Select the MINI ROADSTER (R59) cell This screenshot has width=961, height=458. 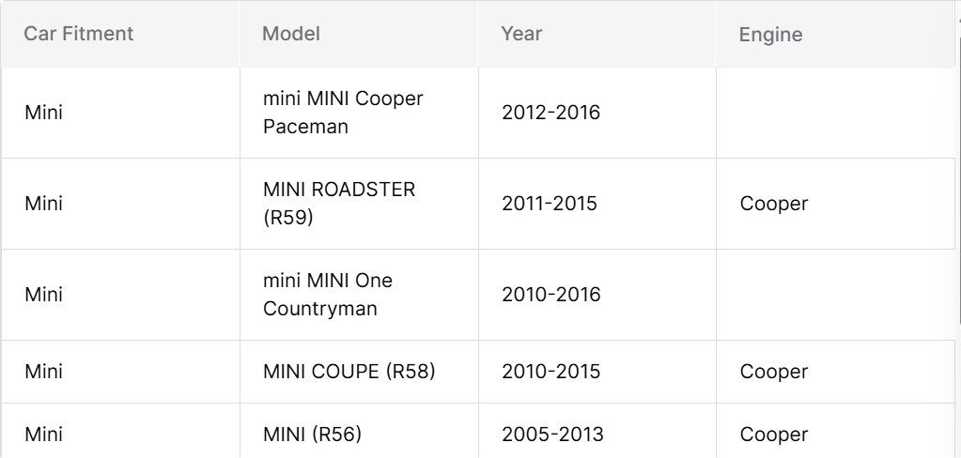tap(359, 204)
